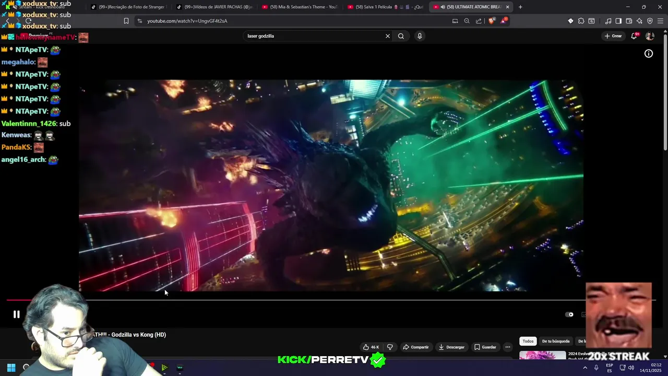Open taskbar volume control

pyautogui.click(x=631, y=368)
